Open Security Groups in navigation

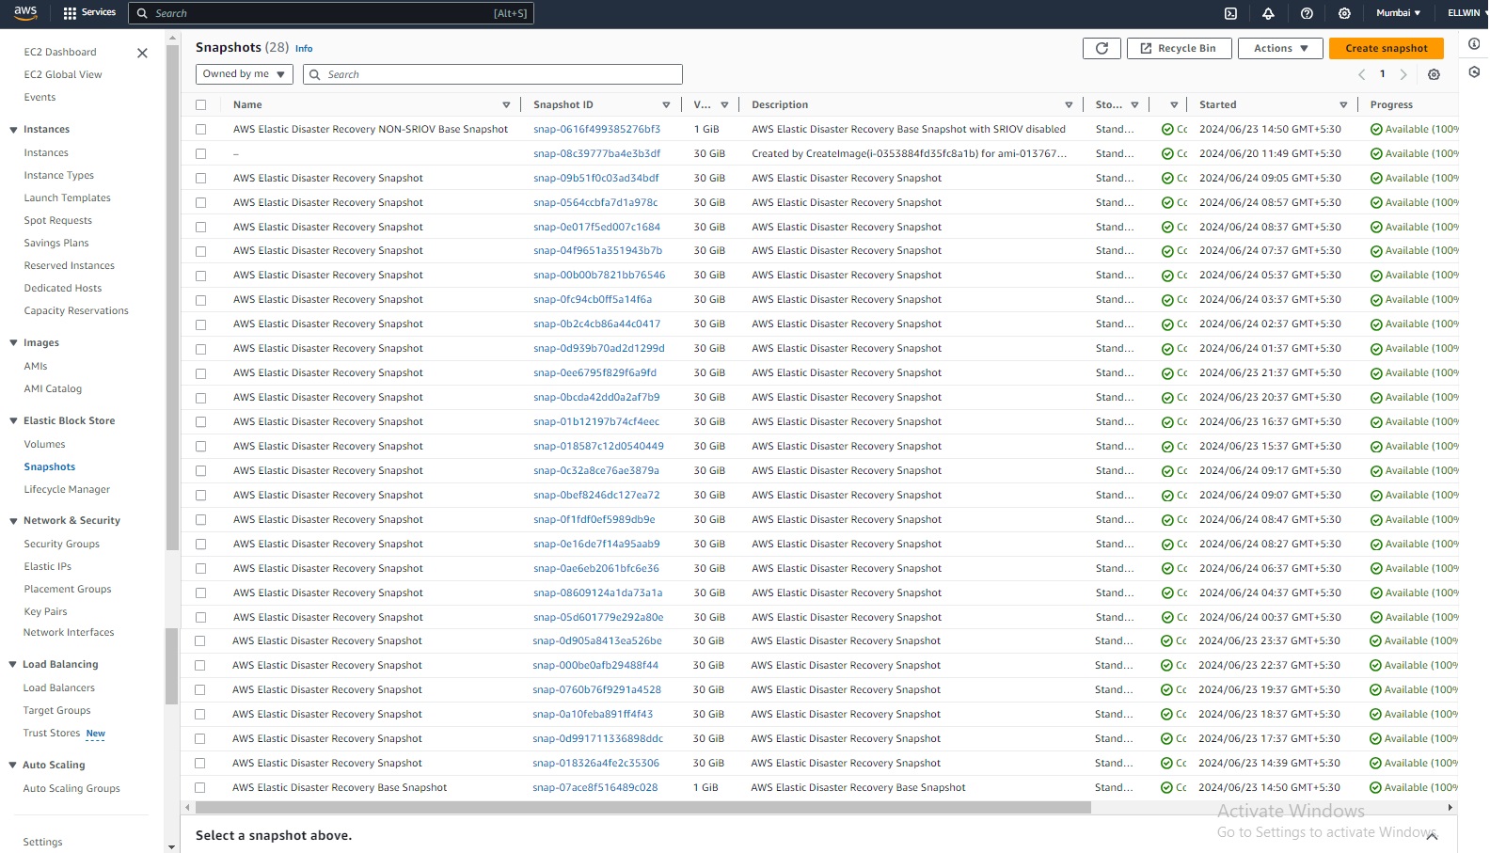coord(61,544)
